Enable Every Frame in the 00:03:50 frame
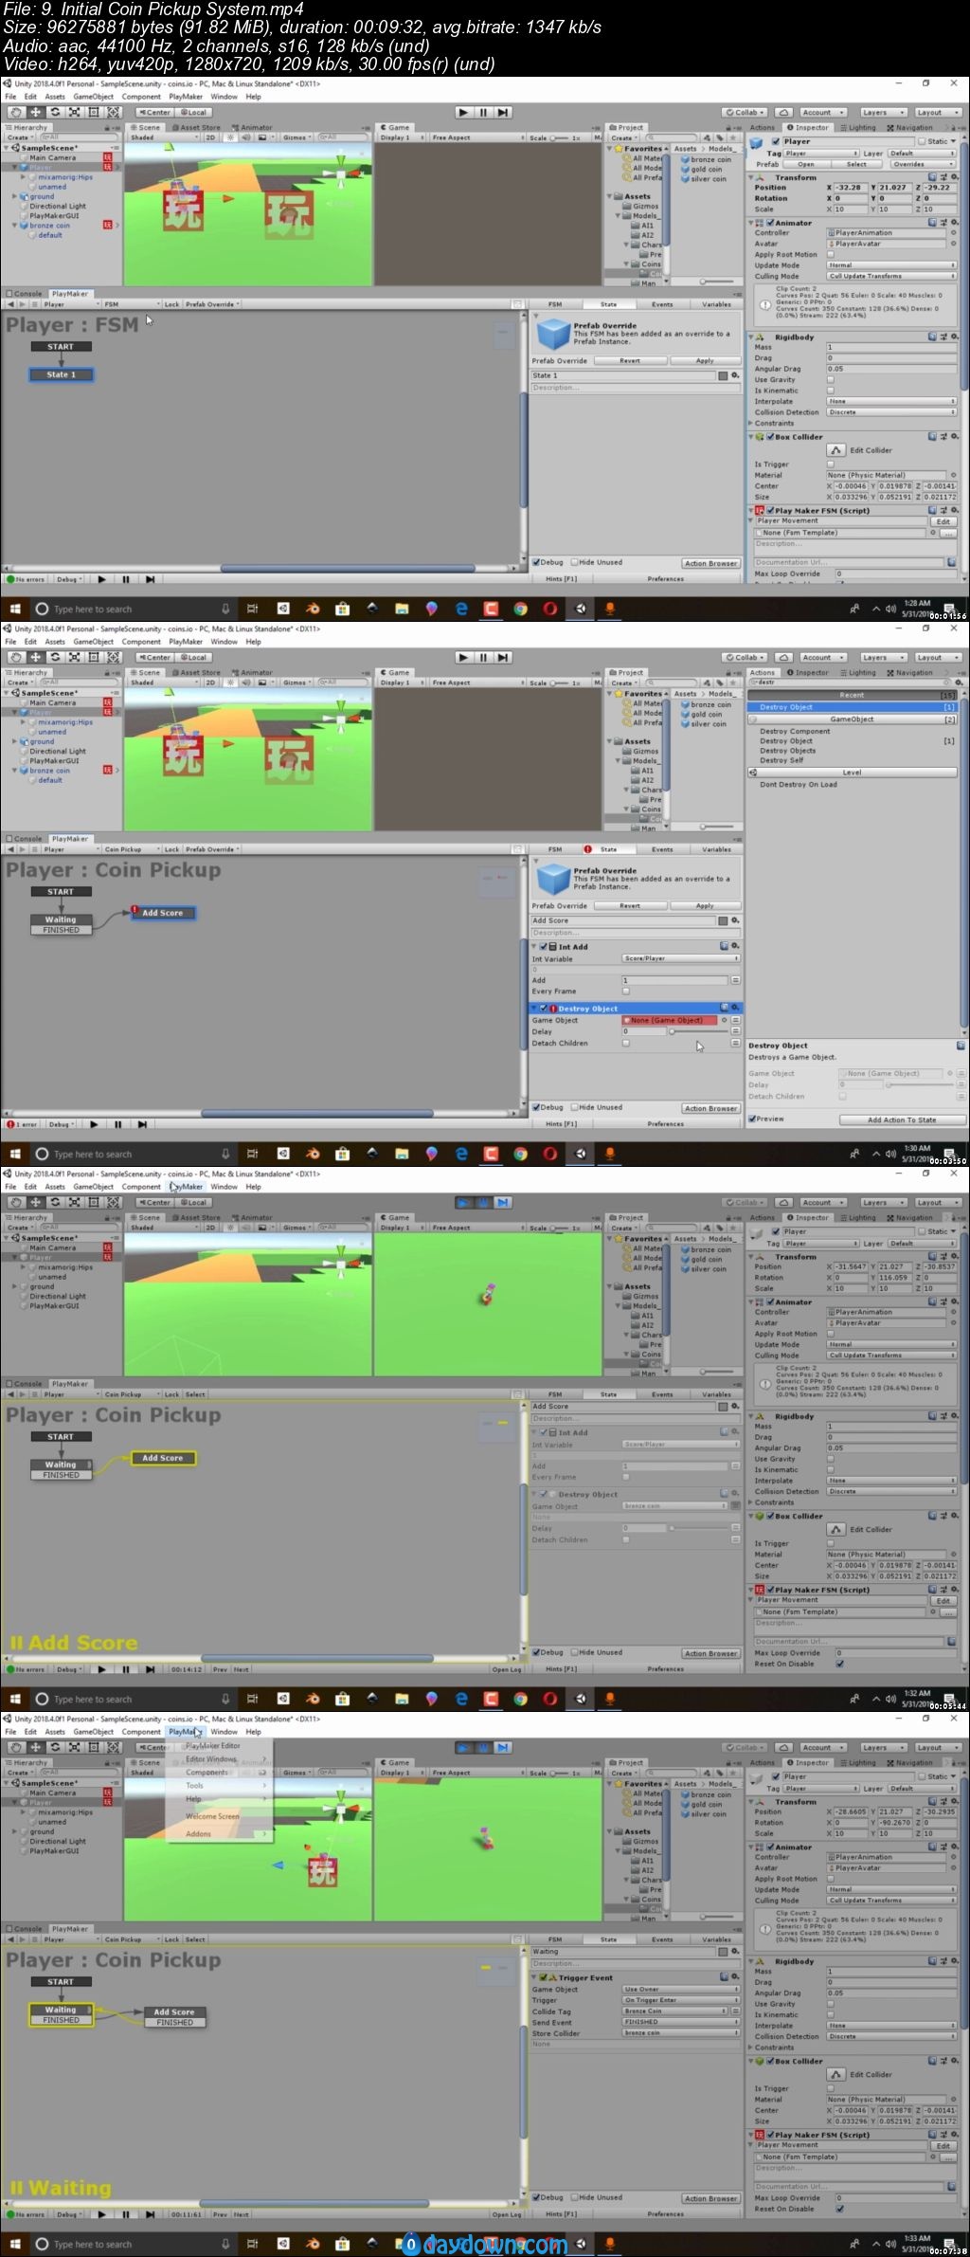Screen dimensions: 970x2257 tap(626, 991)
